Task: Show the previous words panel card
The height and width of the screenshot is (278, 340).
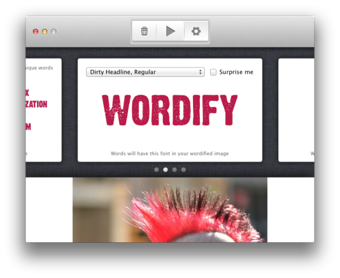Action: (43, 110)
